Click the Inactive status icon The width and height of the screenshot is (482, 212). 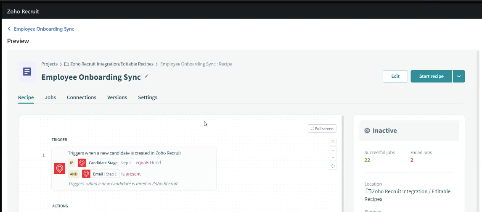[x=367, y=131]
